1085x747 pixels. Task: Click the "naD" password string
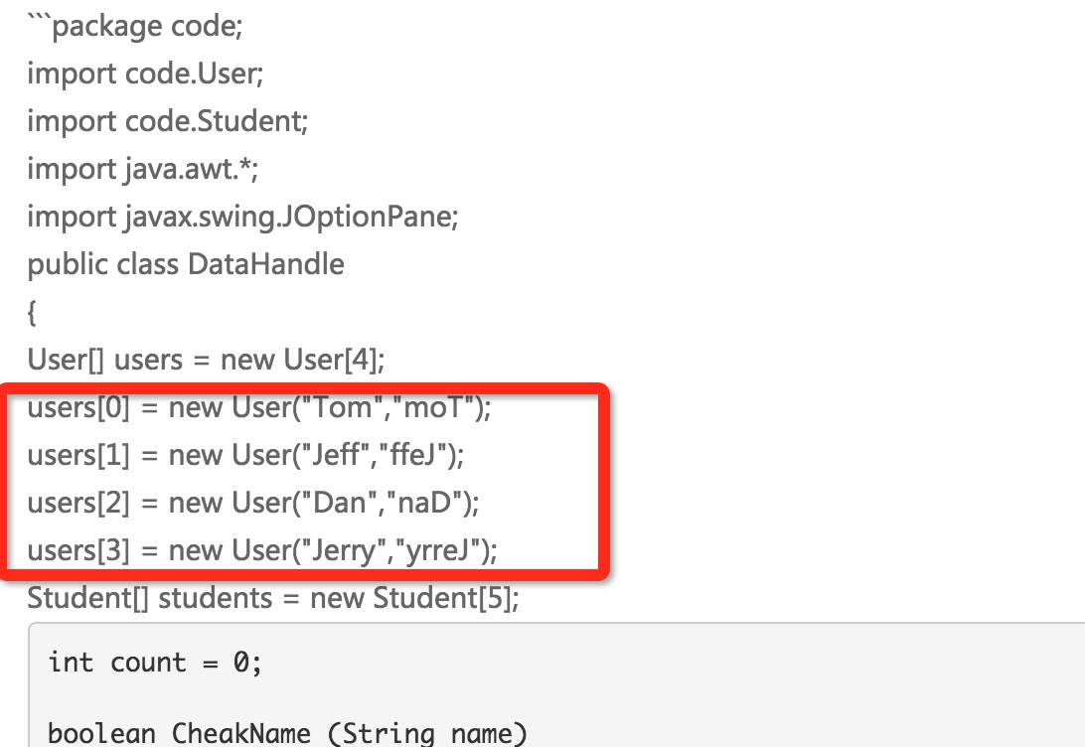tap(425, 504)
